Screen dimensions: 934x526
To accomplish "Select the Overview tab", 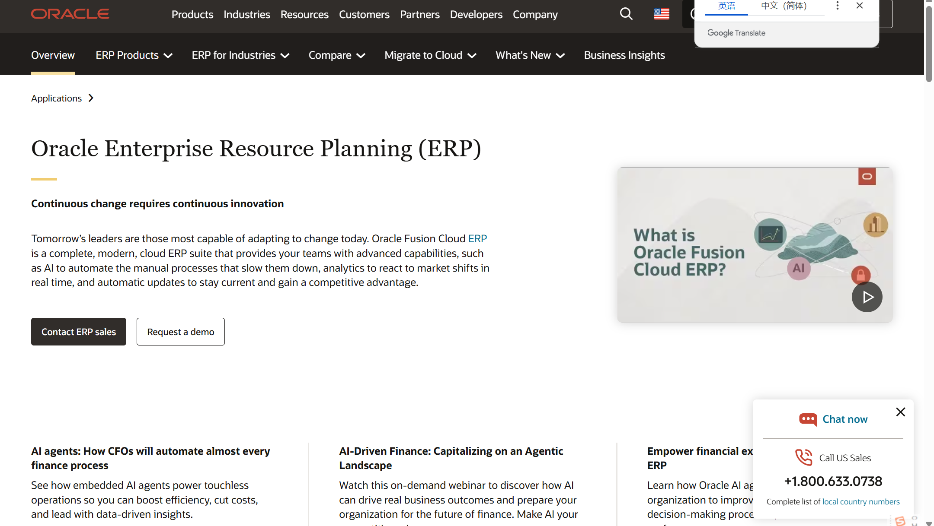I will [53, 55].
